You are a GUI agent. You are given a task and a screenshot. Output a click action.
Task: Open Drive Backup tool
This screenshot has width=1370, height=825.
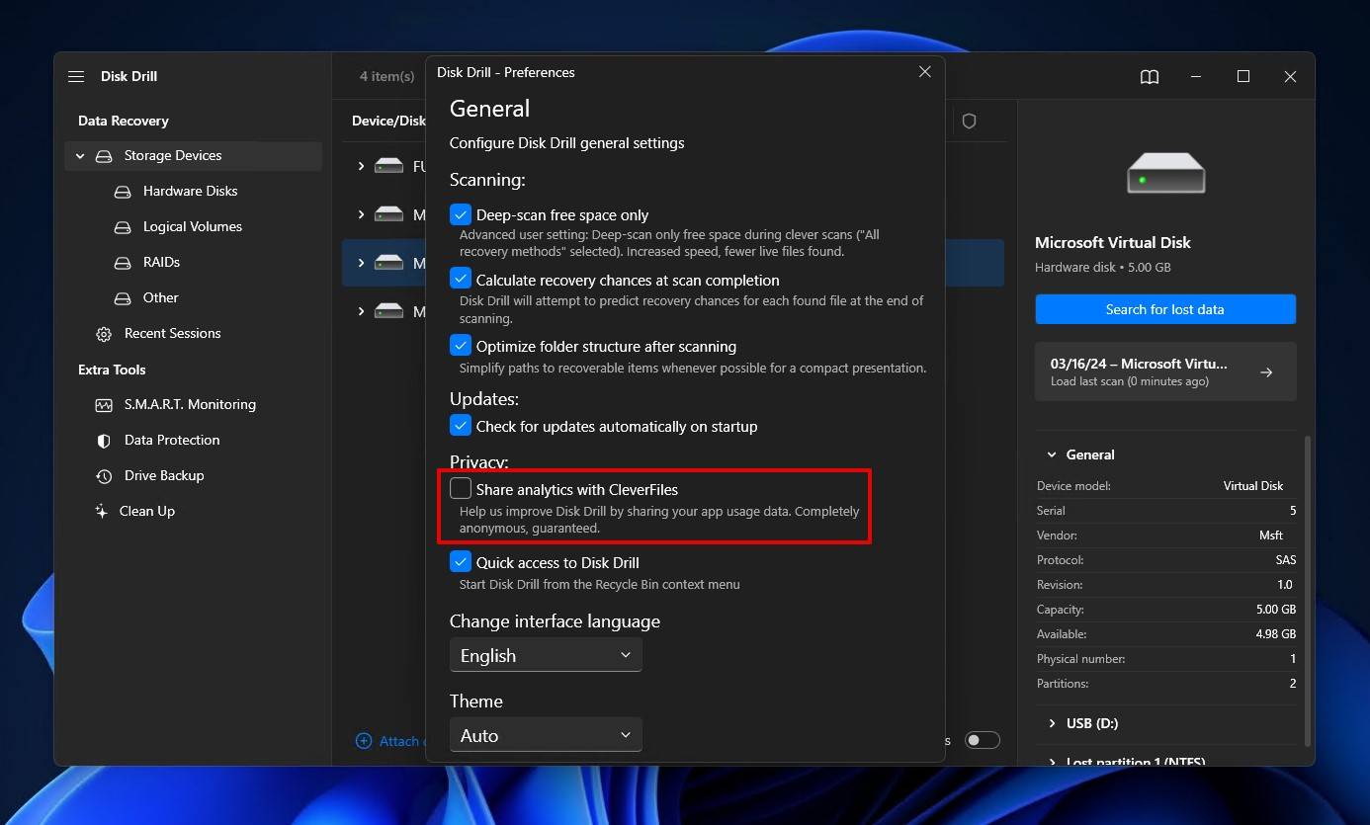point(164,475)
